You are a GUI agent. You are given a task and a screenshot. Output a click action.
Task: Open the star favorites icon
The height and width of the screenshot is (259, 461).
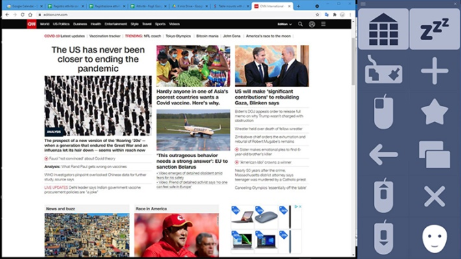click(434, 112)
